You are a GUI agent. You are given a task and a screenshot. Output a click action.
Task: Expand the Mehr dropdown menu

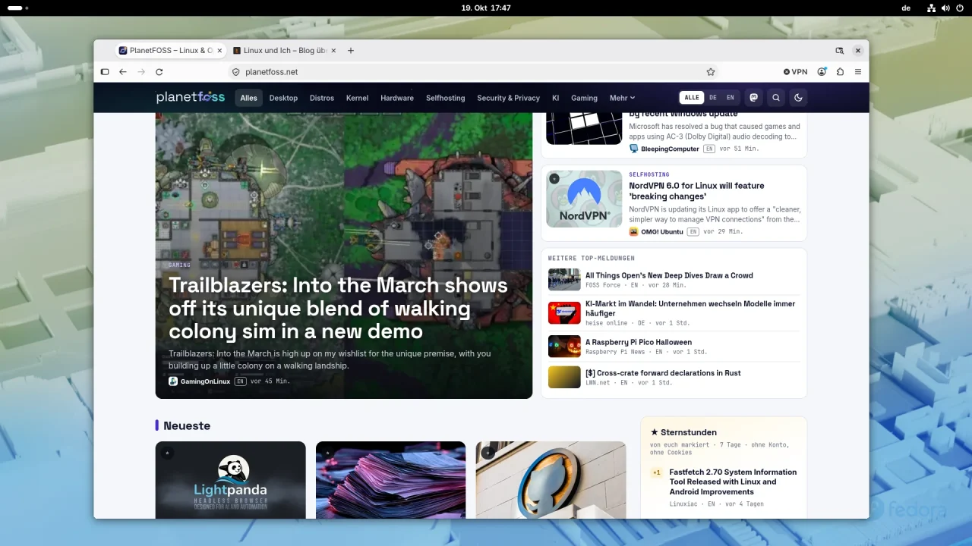coord(622,98)
